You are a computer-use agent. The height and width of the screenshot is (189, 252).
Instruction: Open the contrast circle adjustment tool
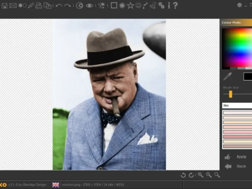(80, 6)
